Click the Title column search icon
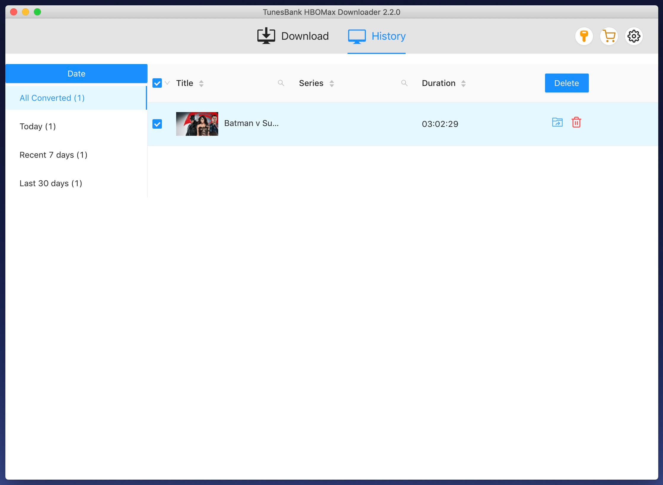 pyautogui.click(x=281, y=83)
